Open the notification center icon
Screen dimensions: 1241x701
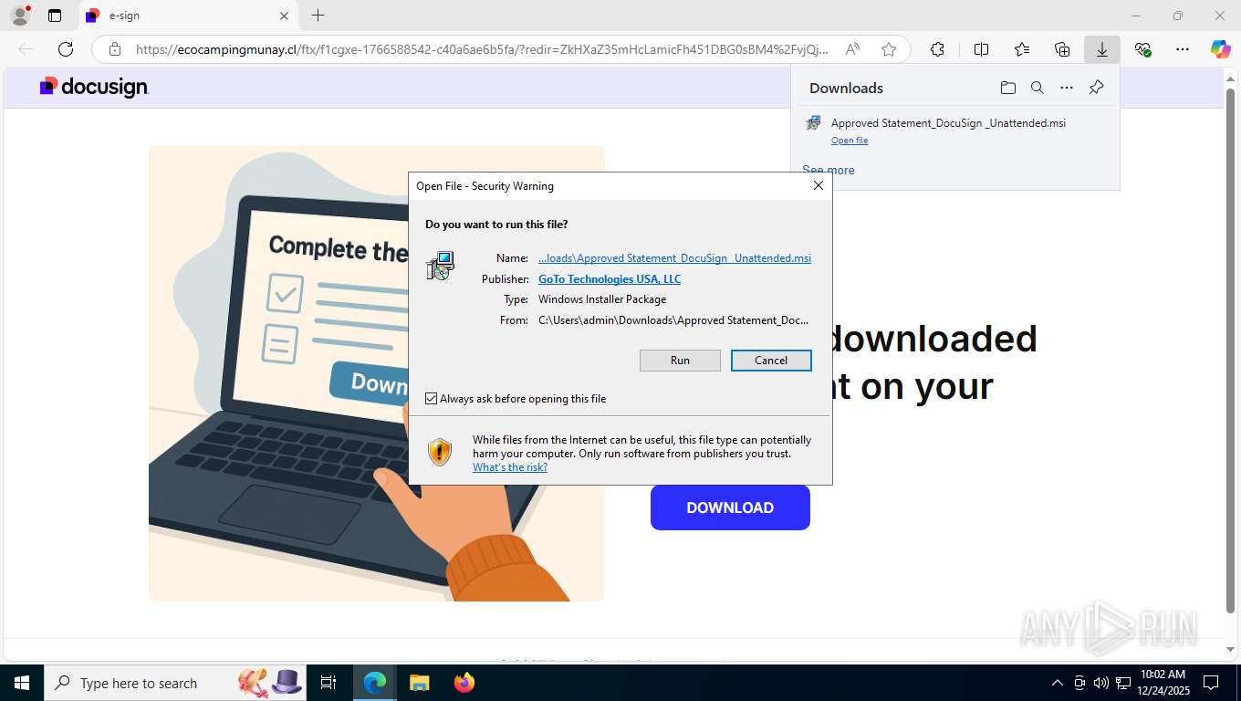click(1211, 683)
